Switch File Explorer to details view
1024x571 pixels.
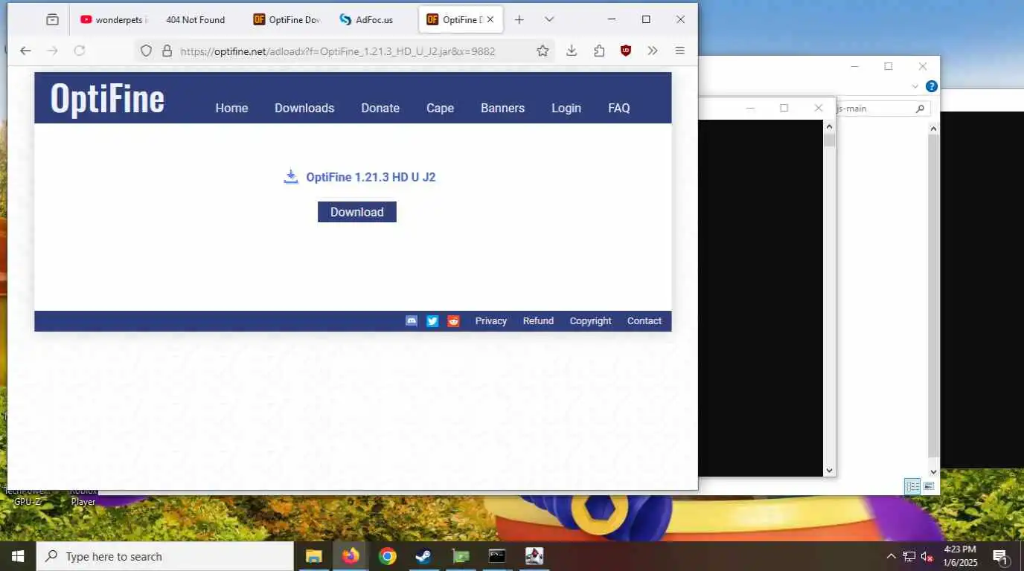pos(912,486)
